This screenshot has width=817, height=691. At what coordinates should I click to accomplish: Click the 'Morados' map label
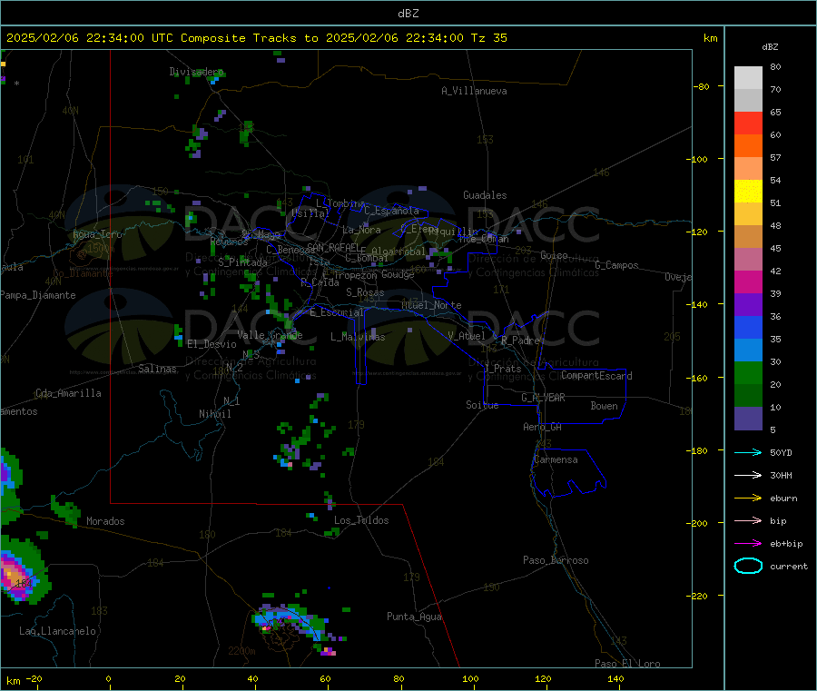(x=105, y=521)
